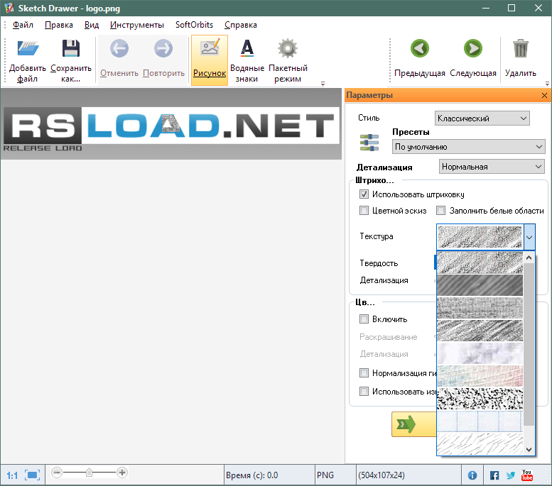Screen dimensions: 552x486
Task: Select the gray canvas-weave texture
Action: pos(480,307)
